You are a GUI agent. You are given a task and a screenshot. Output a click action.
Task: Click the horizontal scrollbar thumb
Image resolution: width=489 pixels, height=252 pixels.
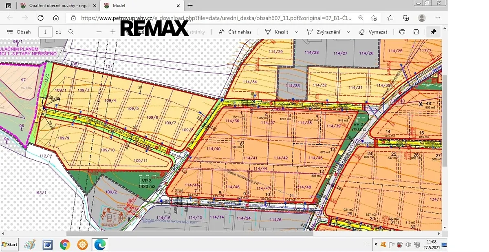pos(190,234)
